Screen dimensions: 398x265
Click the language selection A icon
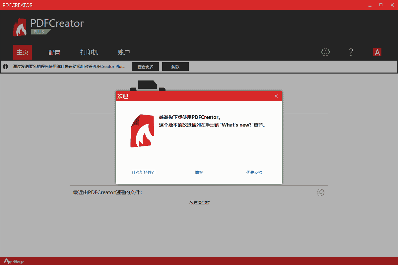(x=377, y=52)
